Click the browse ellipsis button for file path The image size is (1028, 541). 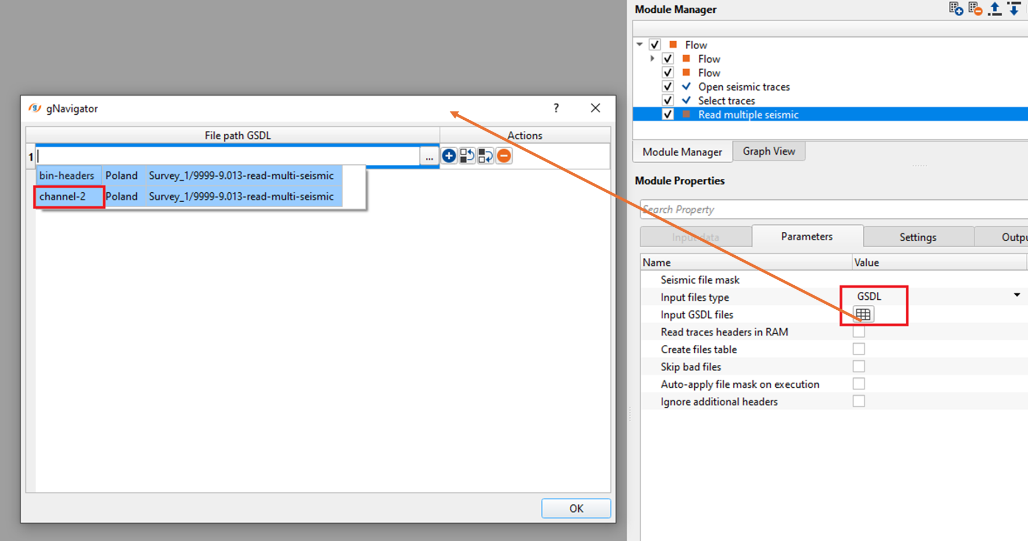point(429,157)
